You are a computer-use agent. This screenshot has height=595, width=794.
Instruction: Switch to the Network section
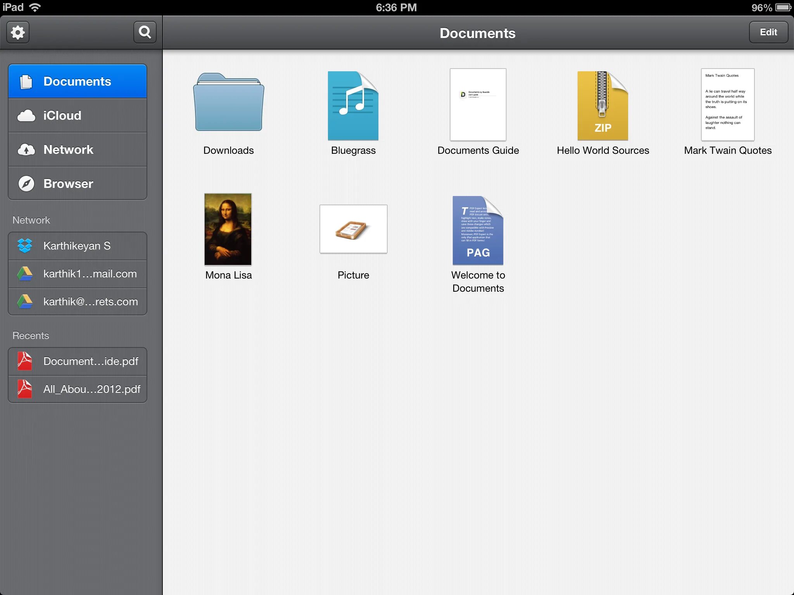click(x=78, y=150)
